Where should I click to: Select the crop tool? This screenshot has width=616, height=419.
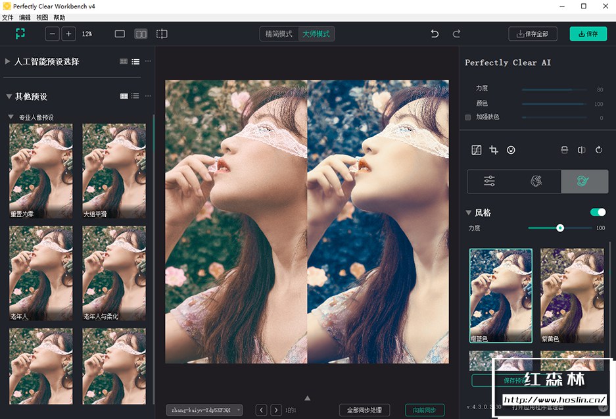click(494, 150)
